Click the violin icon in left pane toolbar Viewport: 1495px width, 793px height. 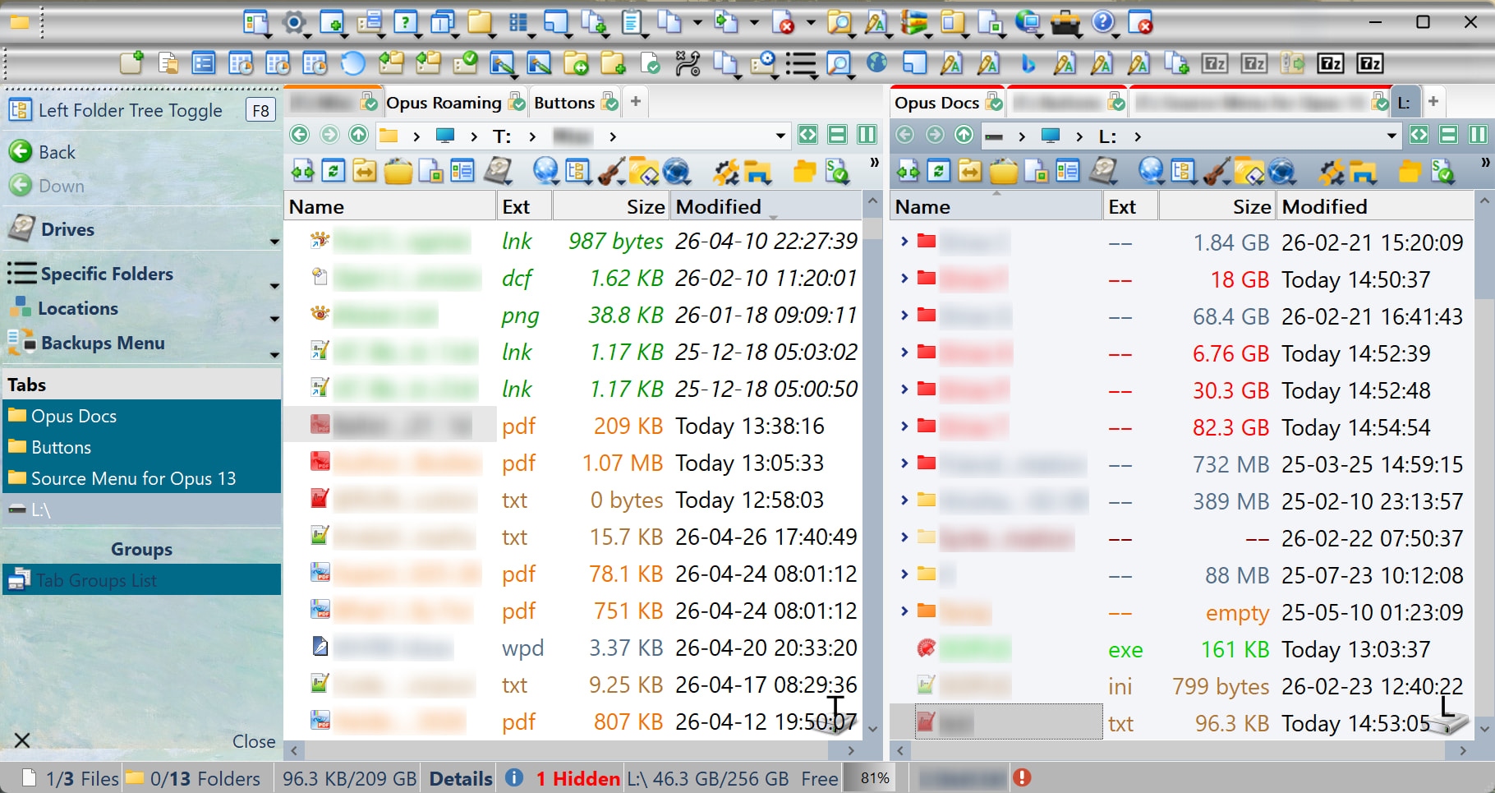pos(611,171)
